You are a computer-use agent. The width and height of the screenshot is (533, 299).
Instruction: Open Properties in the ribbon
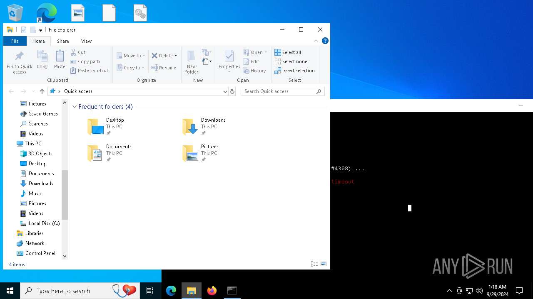(x=229, y=61)
